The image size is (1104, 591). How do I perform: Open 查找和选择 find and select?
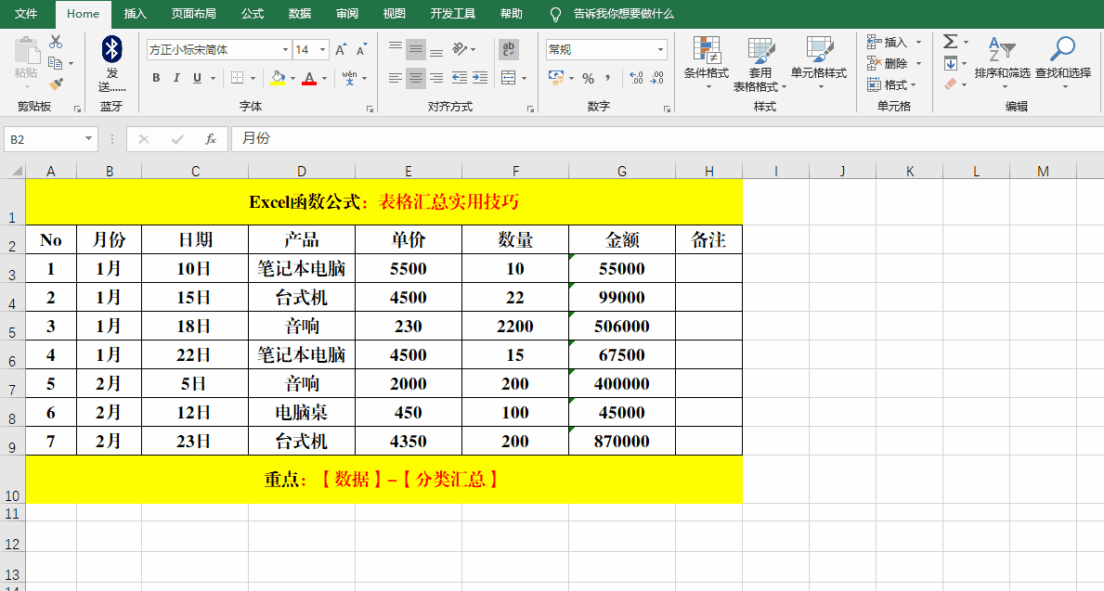[x=1063, y=63]
